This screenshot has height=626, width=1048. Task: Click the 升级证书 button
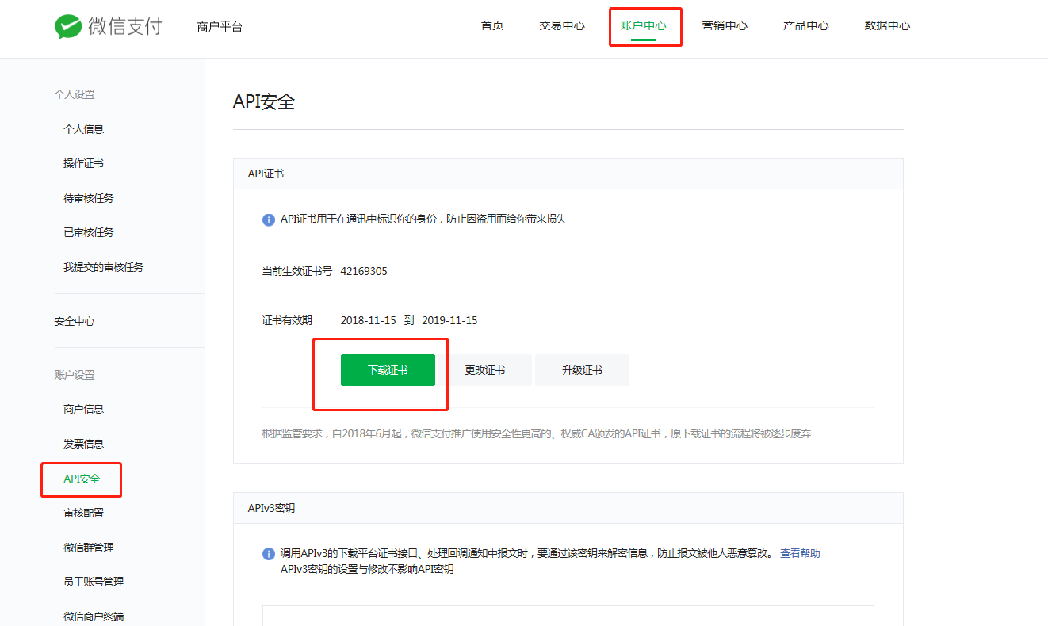click(x=582, y=370)
